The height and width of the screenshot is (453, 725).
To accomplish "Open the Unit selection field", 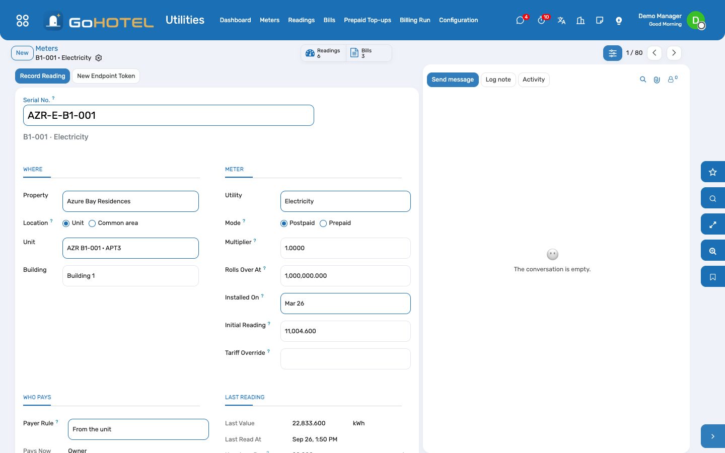I will point(130,248).
